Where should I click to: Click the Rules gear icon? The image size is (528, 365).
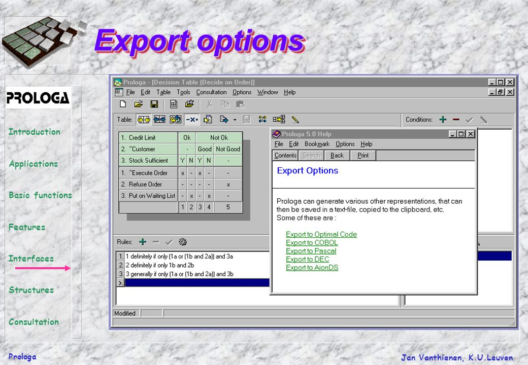[x=183, y=242]
